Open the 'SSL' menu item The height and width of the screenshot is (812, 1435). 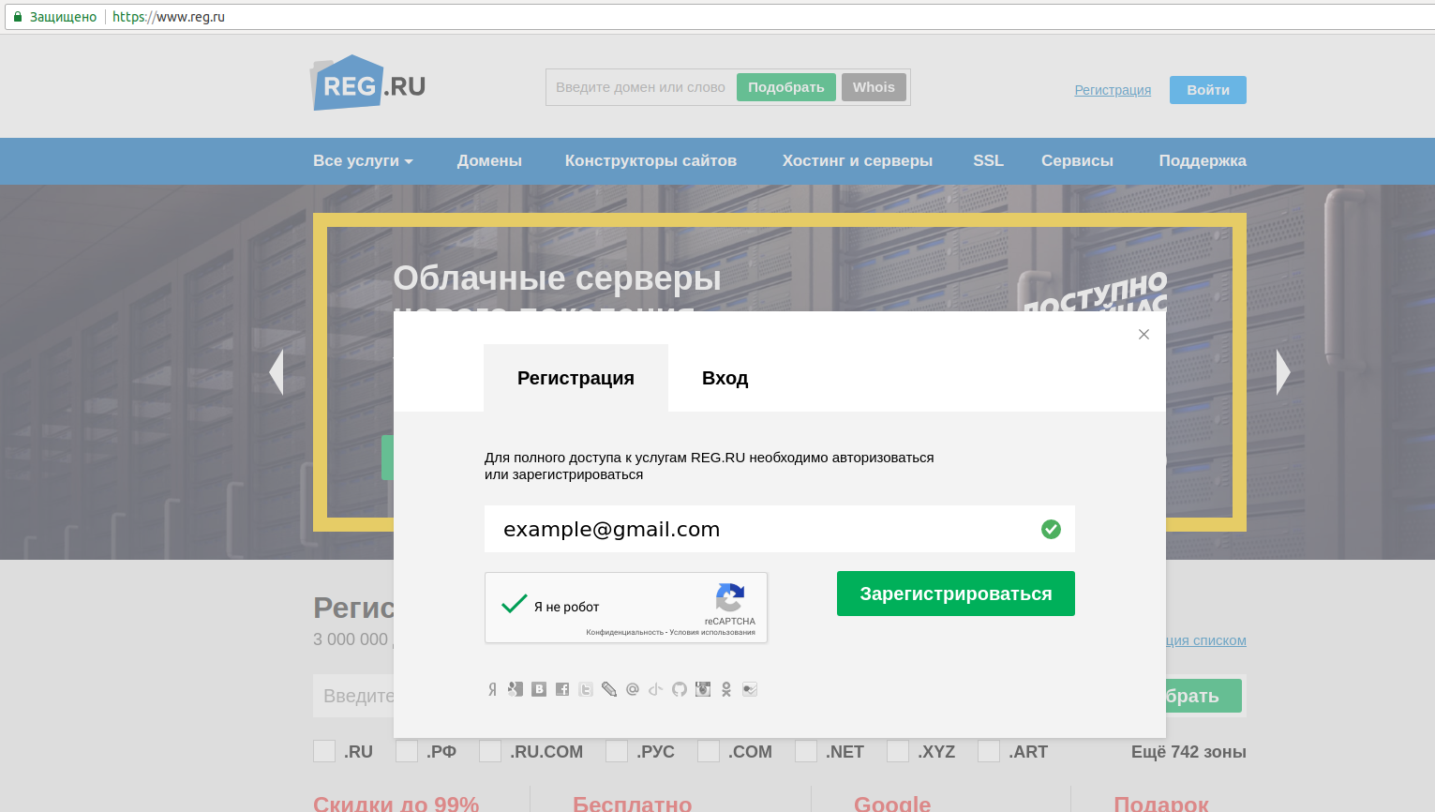tap(988, 160)
